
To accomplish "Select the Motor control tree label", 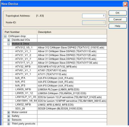I will (19, 112).
